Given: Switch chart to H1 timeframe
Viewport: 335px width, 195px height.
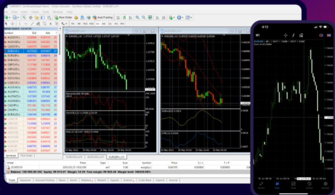Looking at the screenshot, I should [x=98, y=24].
